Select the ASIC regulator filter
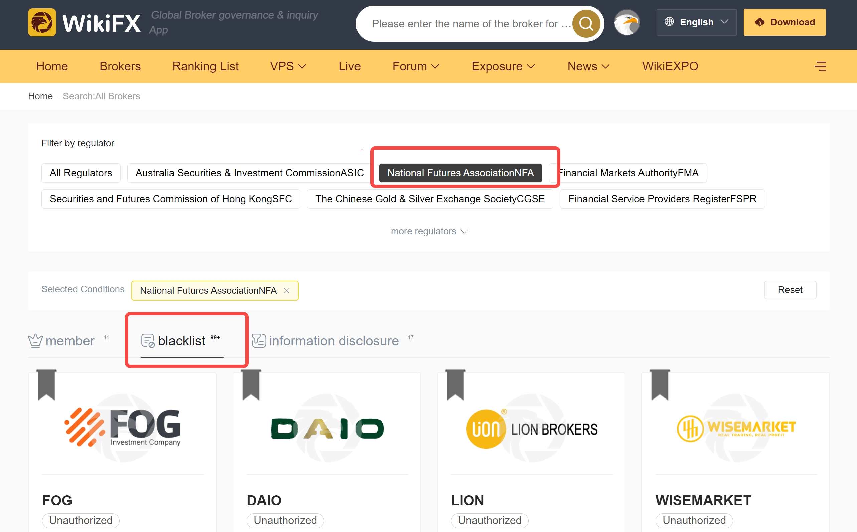This screenshot has width=857, height=532. click(249, 173)
